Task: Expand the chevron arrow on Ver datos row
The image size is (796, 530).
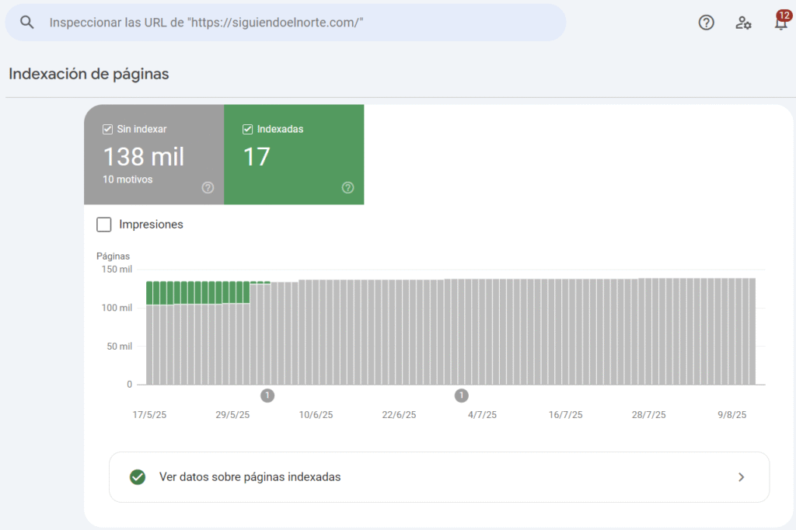Action: [741, 477]
